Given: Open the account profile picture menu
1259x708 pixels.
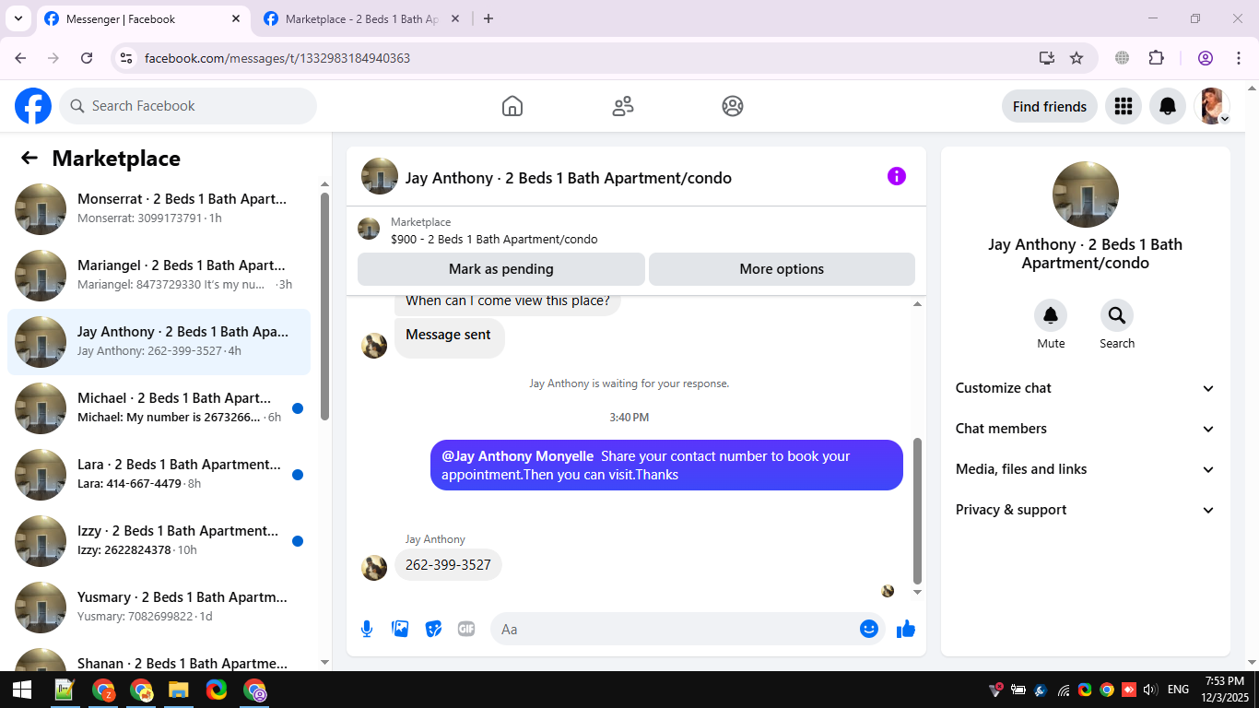Looking at the screenshot, I should pyautogui.click(x=1212, y=106).
